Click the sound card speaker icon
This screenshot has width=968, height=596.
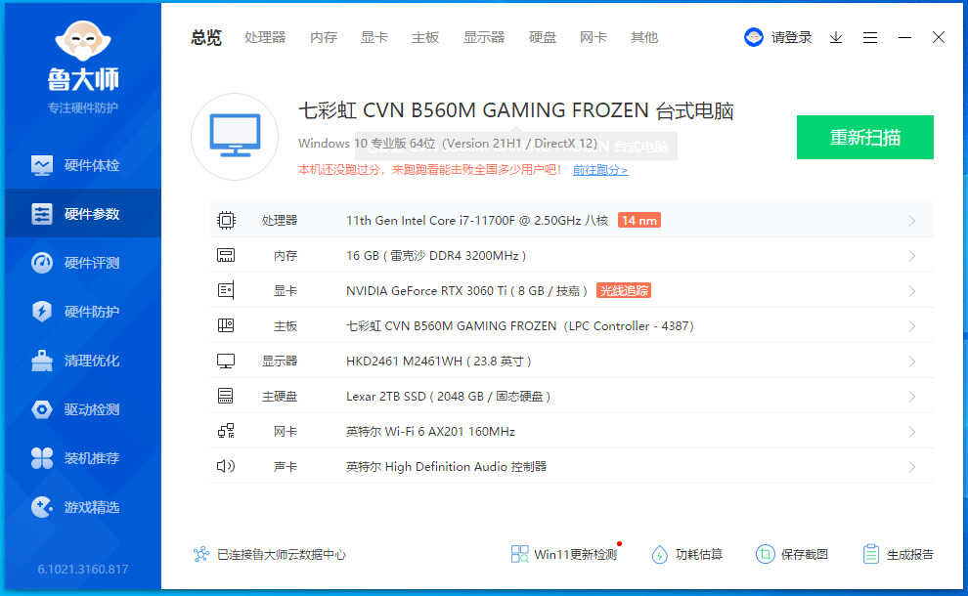(226, 466)
